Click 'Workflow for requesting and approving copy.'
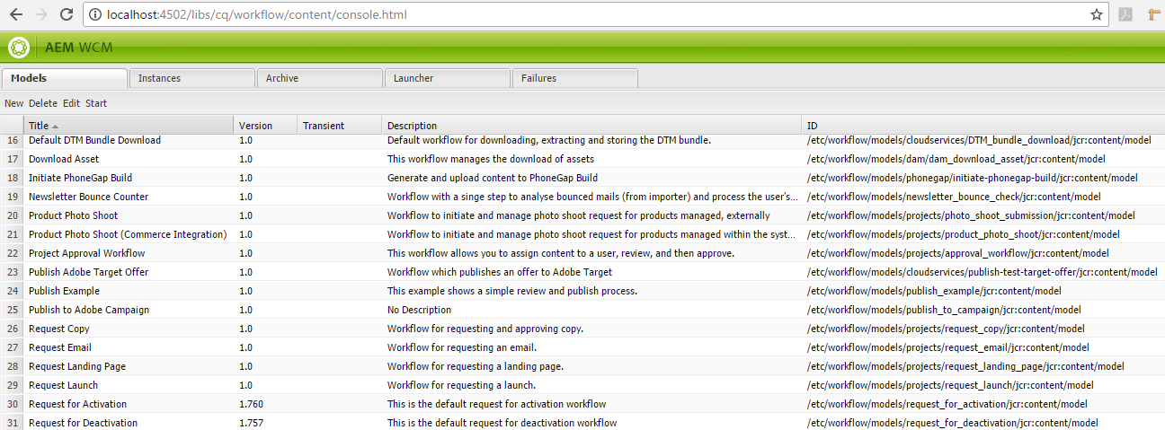The image size is (1165, 430). point(485,329)
